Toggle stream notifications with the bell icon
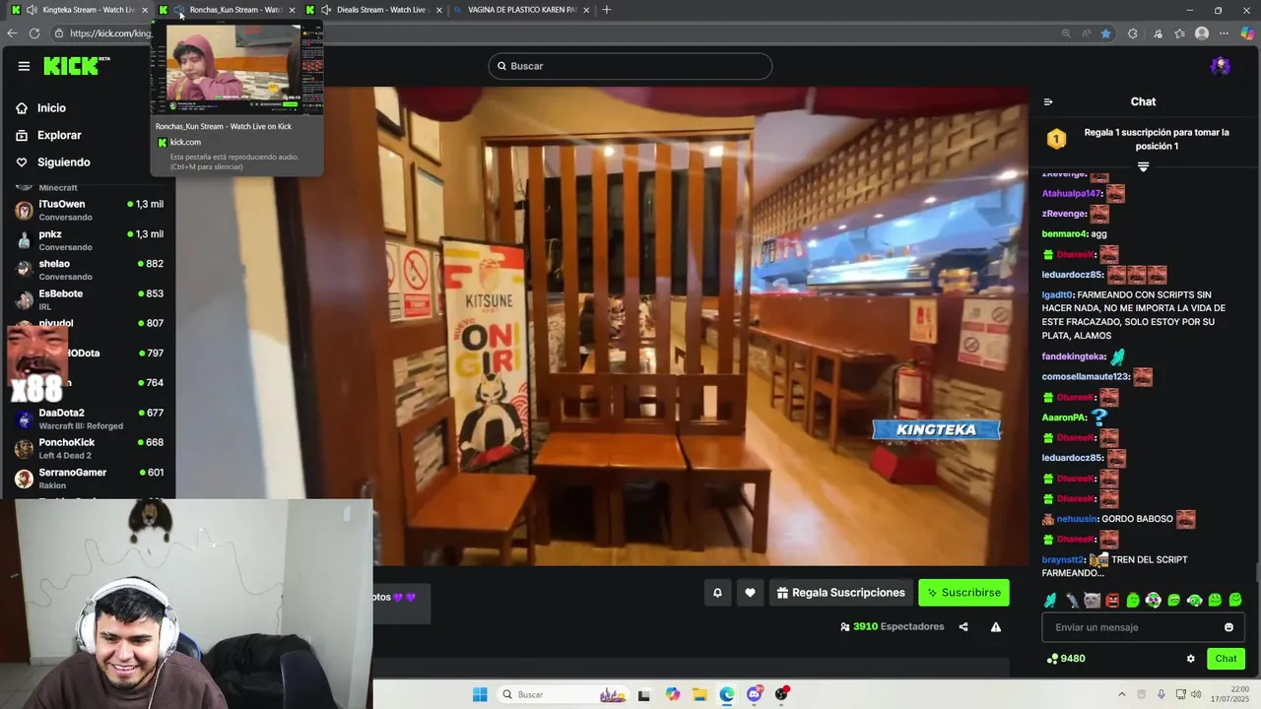Screen dimensions: 1261x709 (x=717, y=593)
